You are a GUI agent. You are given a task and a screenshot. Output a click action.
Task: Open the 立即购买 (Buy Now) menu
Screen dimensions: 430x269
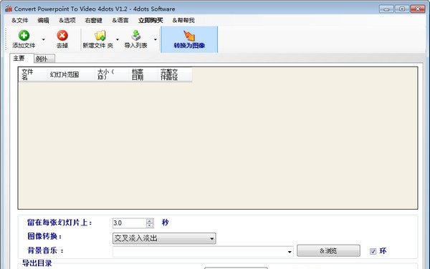click(150, 20)
